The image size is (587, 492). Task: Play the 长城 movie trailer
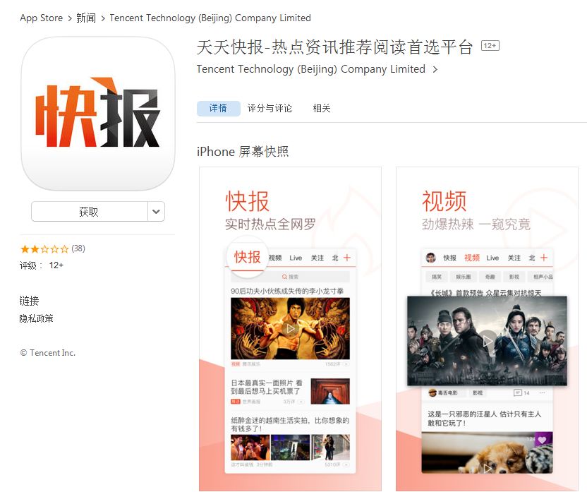[x=487, y=341]
